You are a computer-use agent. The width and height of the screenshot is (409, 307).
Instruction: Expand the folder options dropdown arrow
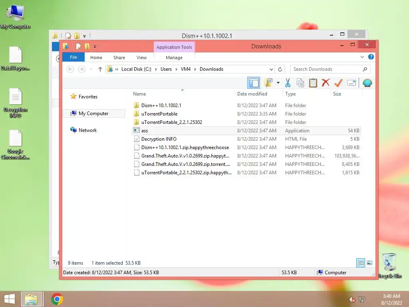(278, 83)
